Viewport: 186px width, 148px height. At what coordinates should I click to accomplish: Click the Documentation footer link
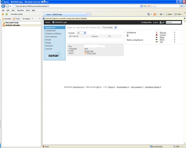pos(122,87)
